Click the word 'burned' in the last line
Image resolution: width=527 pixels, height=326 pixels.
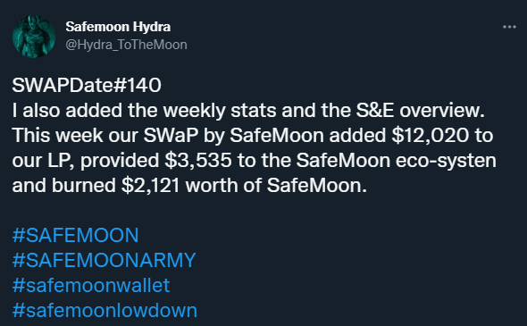tap(84, 186)
